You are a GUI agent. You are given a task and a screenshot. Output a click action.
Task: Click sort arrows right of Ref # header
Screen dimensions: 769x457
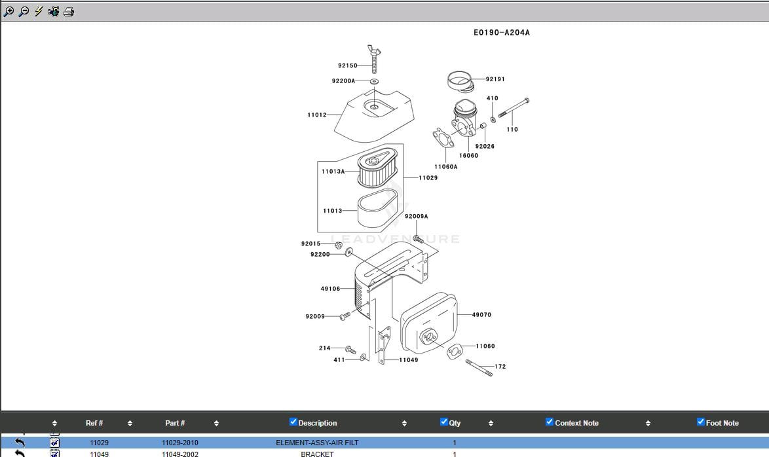coord(130,424)
